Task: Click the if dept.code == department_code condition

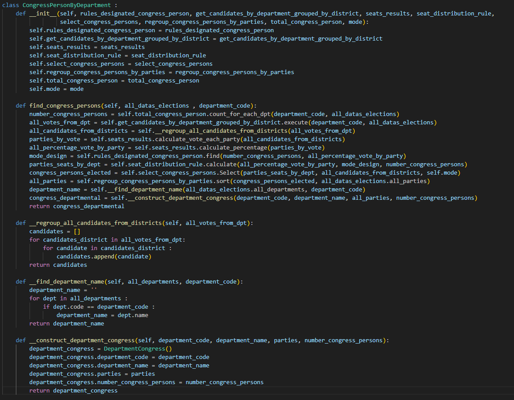Action: point(99,307)
